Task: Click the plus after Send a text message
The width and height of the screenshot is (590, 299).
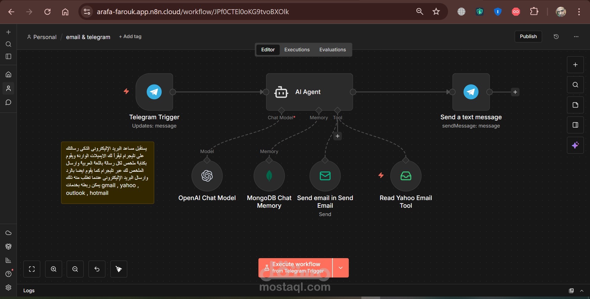Action: [x=515, y=92]
